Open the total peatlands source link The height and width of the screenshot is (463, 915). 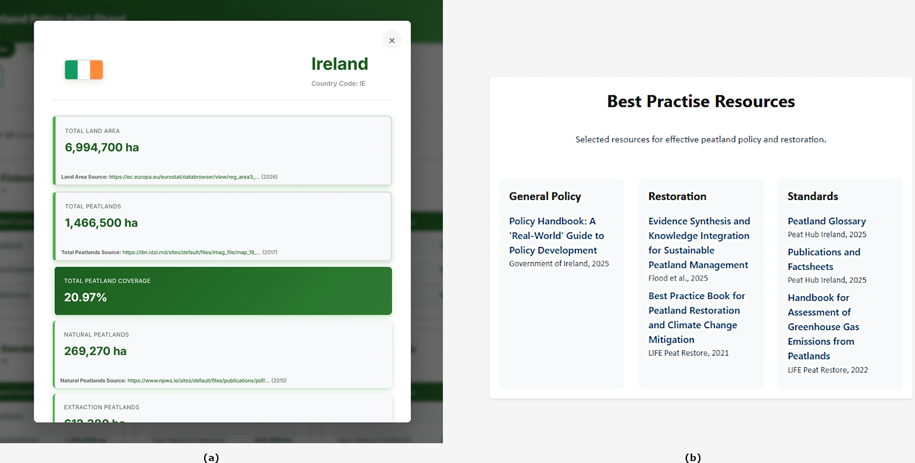tap(191, 252)
